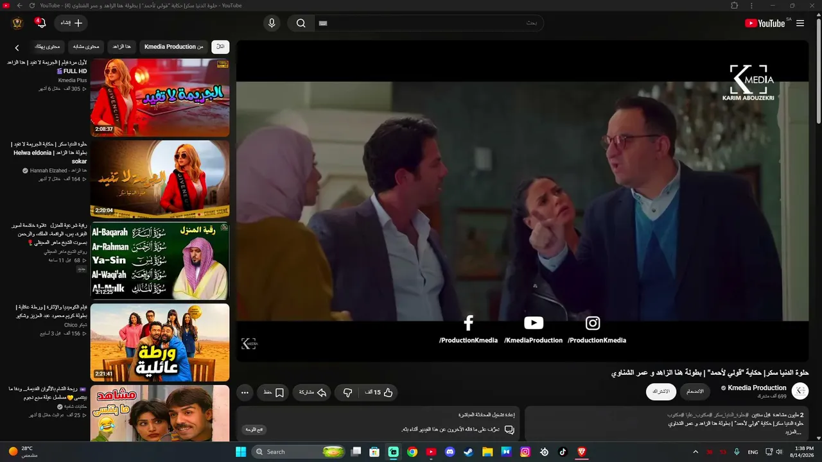Open Google Chrome from the taskbar

click(x=412, y=452)
